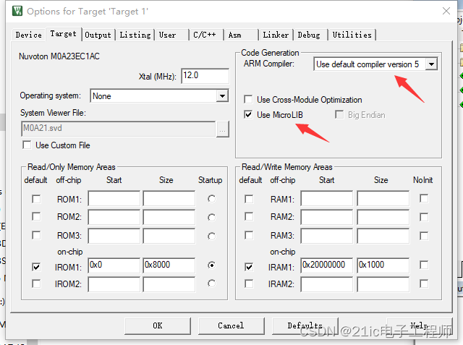Check RAM3 NoInit checkbox
Viewport: 463px width, 345px height.
pos(424,236)
